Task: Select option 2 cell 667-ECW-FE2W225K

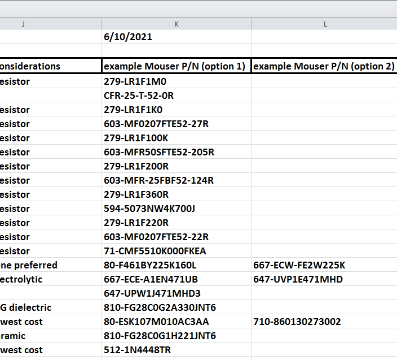Action: click(x=324, y=265)
